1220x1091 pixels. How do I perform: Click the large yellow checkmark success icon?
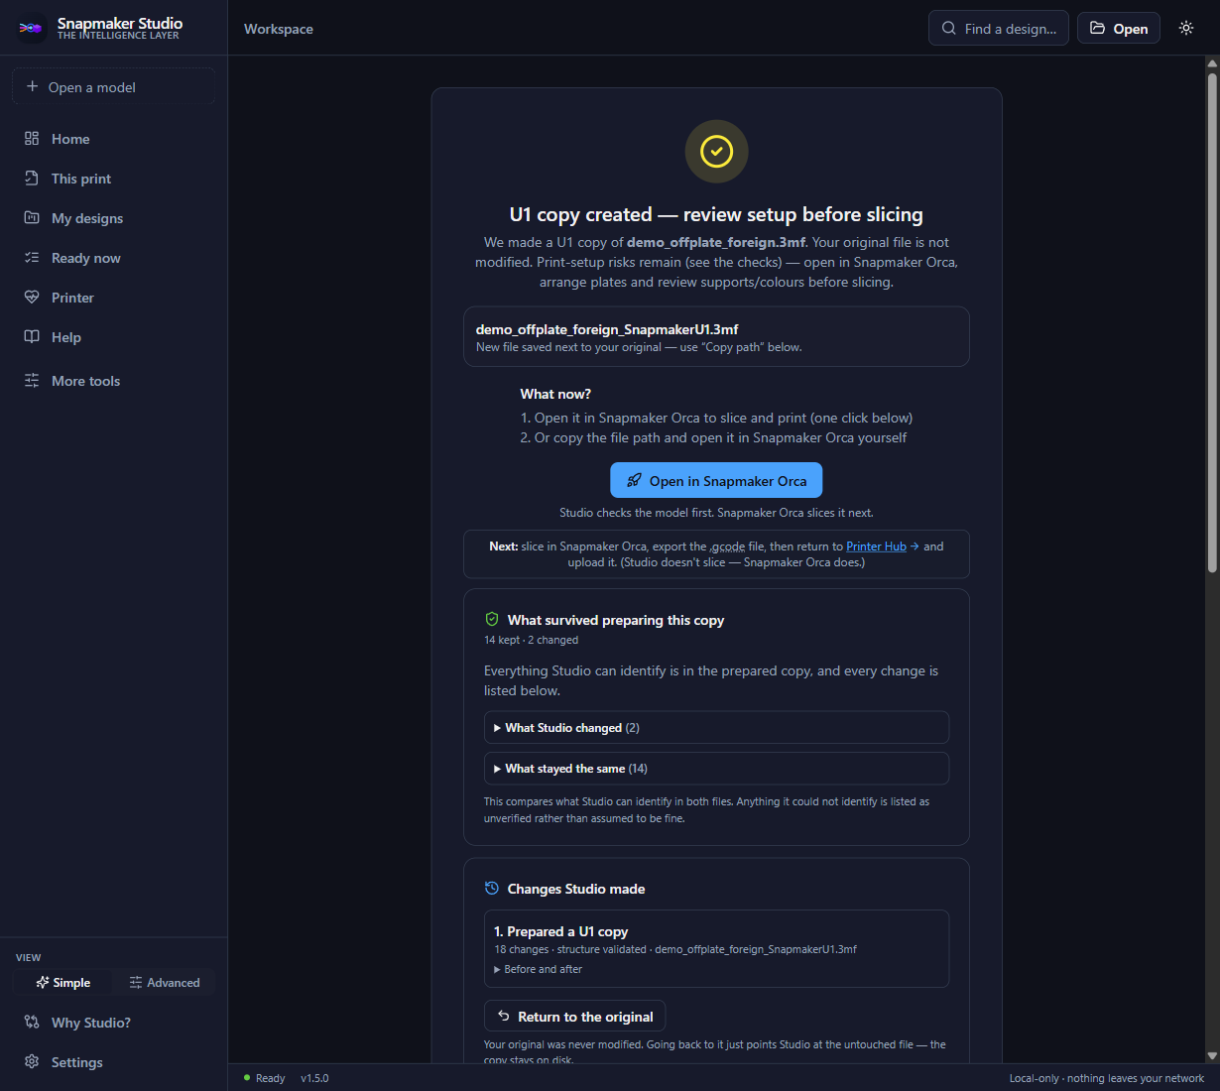point(716,152)
